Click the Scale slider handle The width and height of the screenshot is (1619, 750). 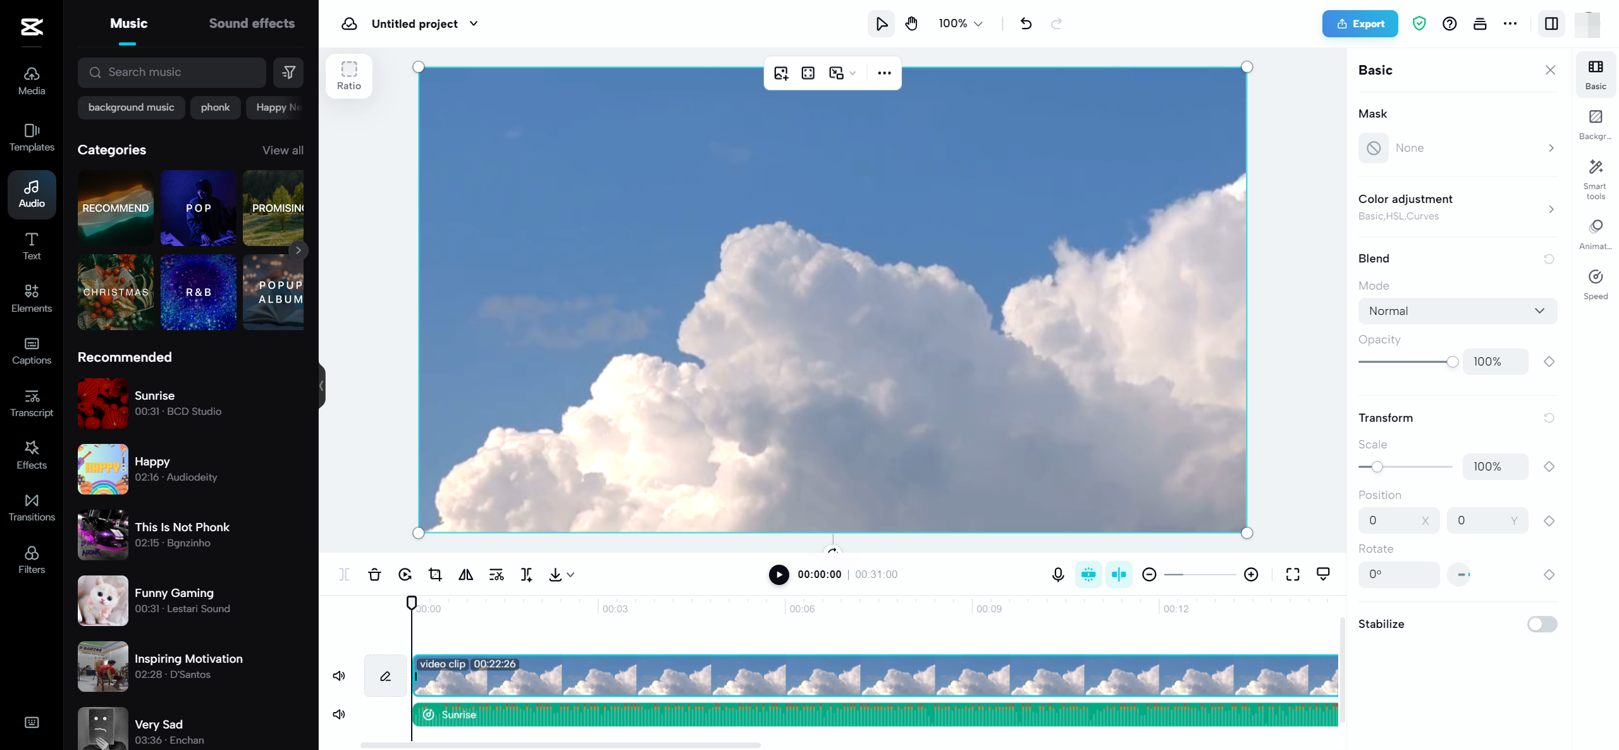click(1377, 467)
